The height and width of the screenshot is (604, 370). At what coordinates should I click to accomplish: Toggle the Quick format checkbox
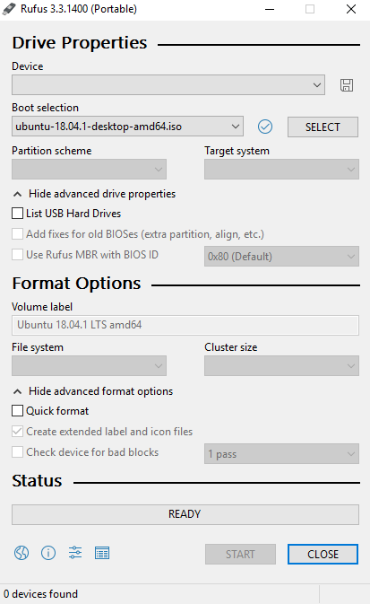[17, 411]
